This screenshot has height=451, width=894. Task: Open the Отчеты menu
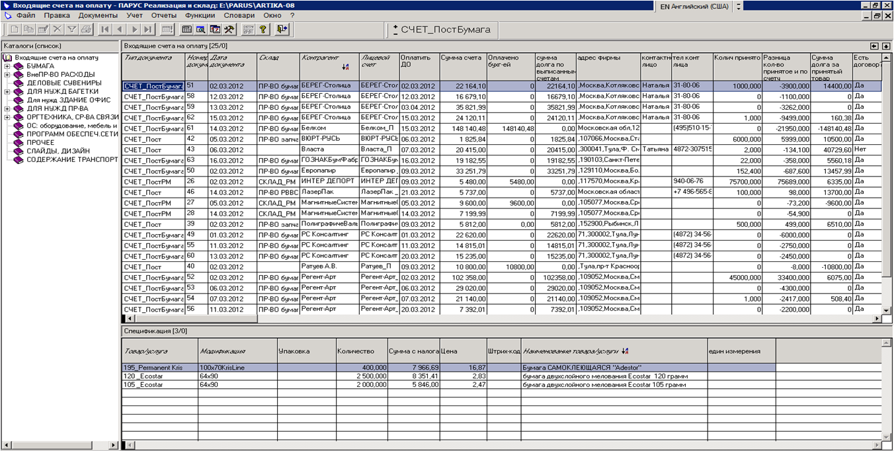[164, 15]
